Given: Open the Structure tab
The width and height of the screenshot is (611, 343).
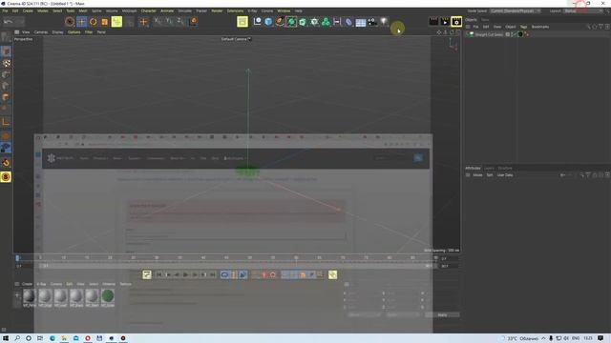Looking at the screenshot, I should (x=505, y=168).
